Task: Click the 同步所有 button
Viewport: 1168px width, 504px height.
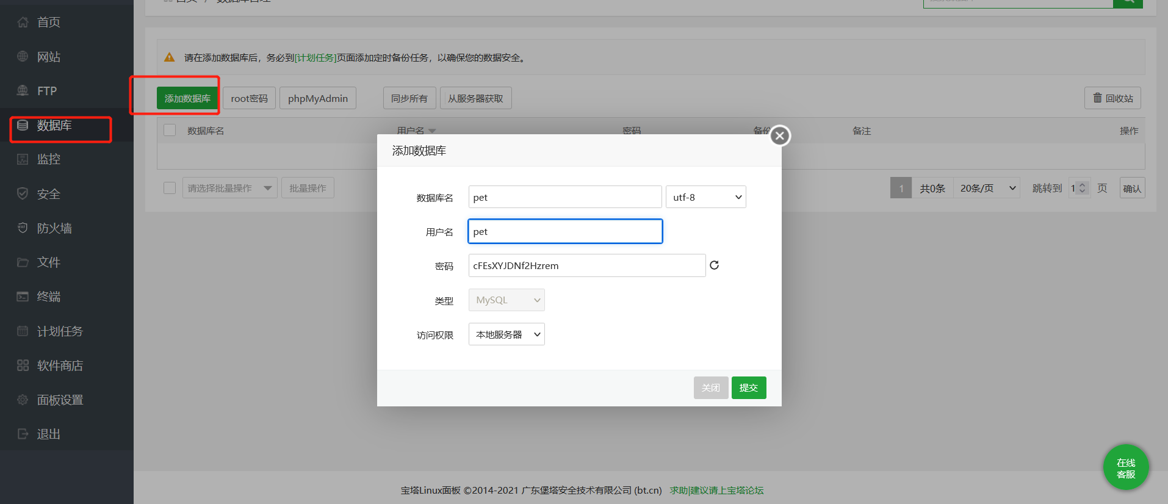Action: 409,98
